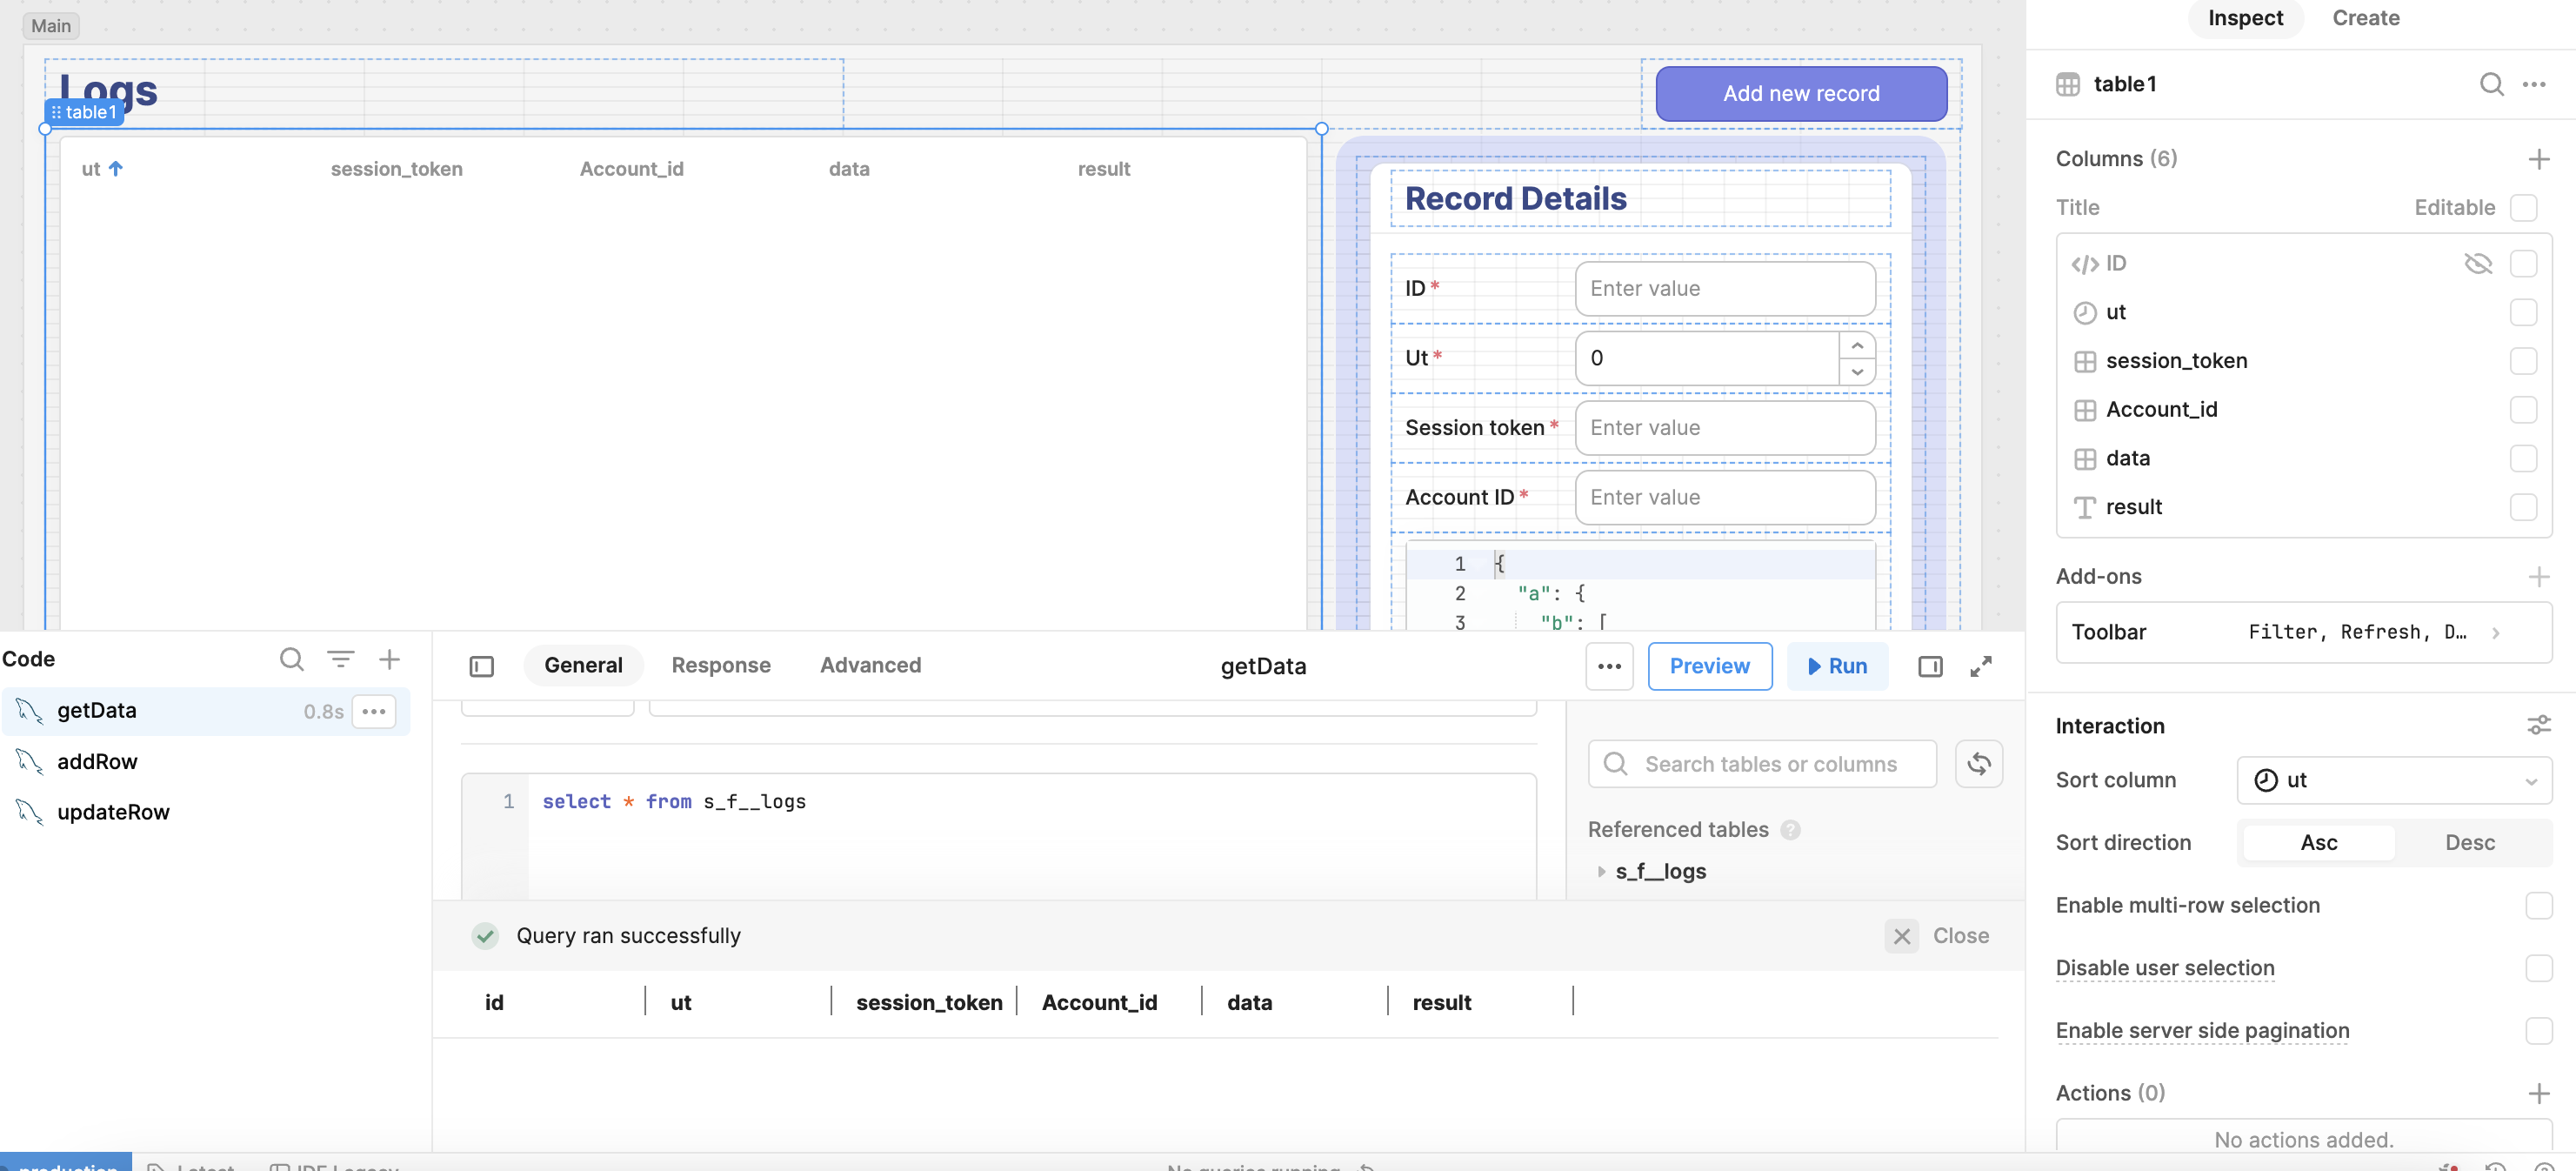Screen dimensions: 2576x1171
Task: Click the session_token table header
Action: point(397,169)
